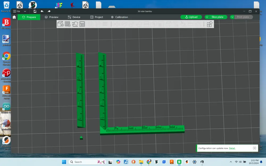Dismiss the configuration update notification

(x=255, y=148)
